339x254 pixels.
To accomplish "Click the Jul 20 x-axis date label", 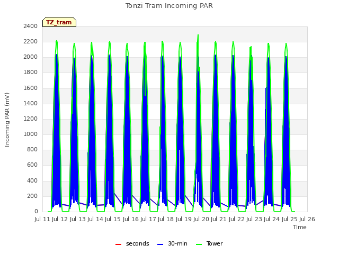I will 201,219.
